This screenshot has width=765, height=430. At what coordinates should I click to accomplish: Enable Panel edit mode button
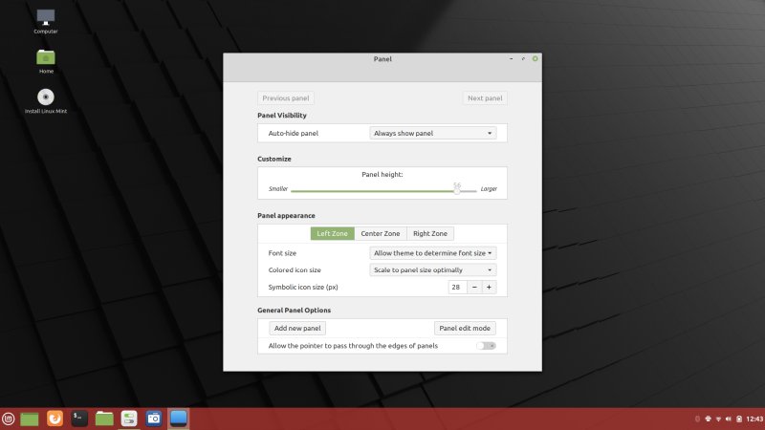point(465,328)
